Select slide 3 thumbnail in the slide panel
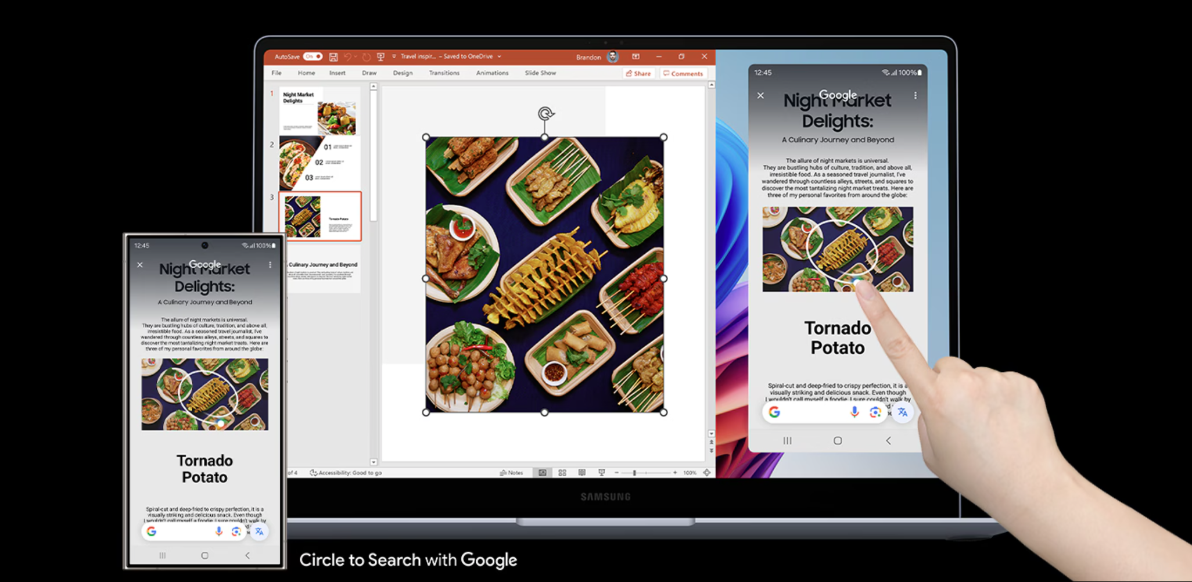This screenshot has width=1192, height=582. coord(320,216)
